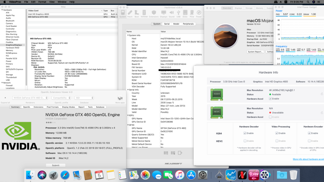Open the Format menu in menu bar
This screenshot has width=324, height=182.
42,2
